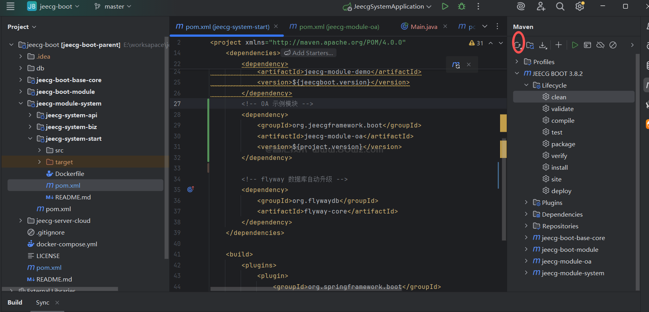
Task: Run JeecgSystemApplication with green play button
Action: click(445, 6)
